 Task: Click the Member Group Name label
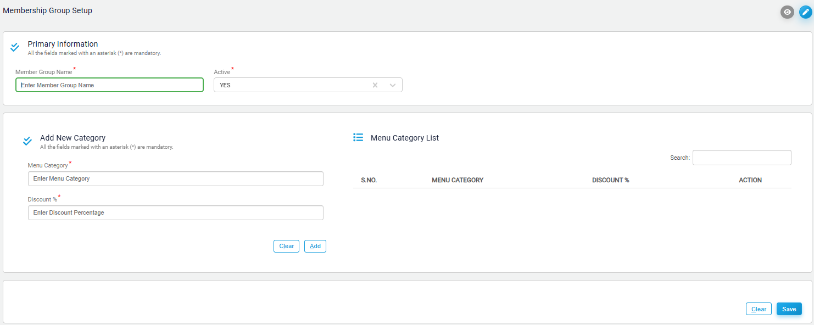pyautogui.click(x=44, y=72)
